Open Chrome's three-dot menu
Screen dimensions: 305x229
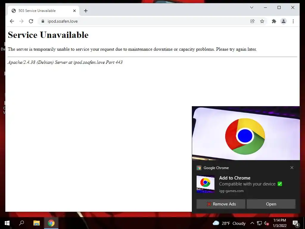(x=293, y=21)
